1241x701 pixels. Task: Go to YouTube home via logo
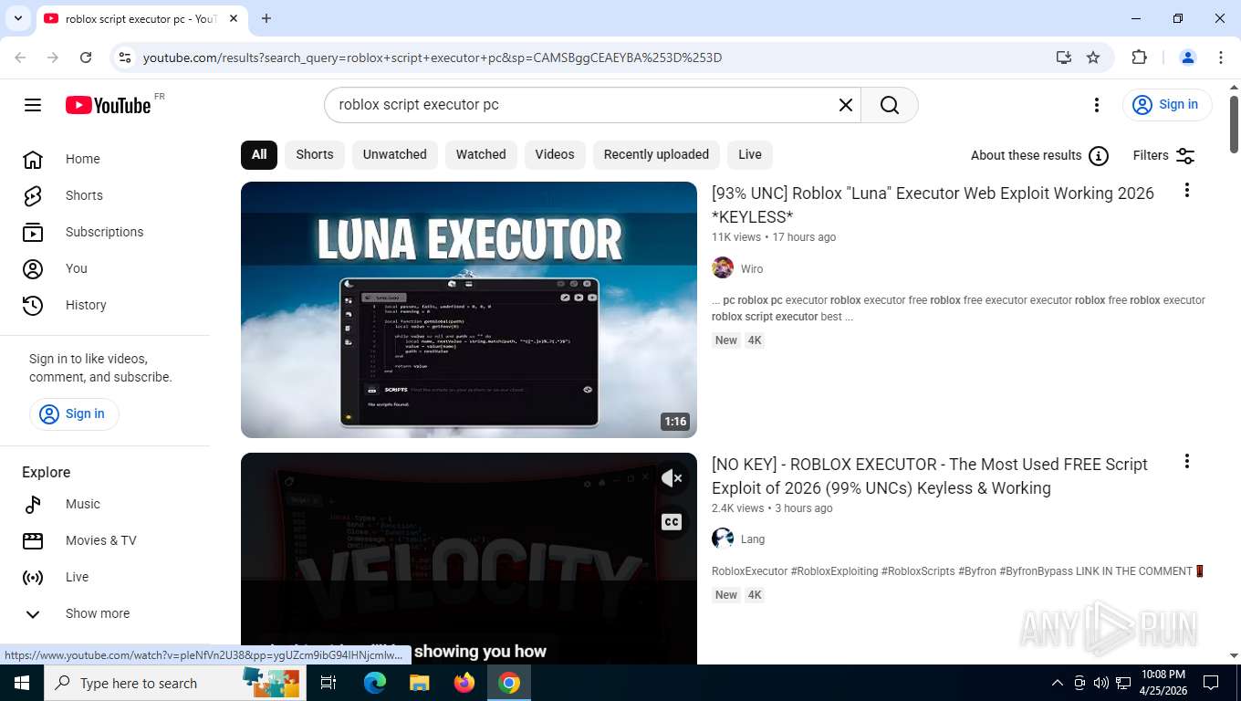coord(108,105)
